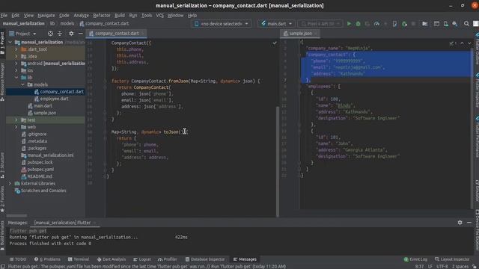The image size is (479, 269).
Task: Open the Refactor menu
Action: point(102,15)
